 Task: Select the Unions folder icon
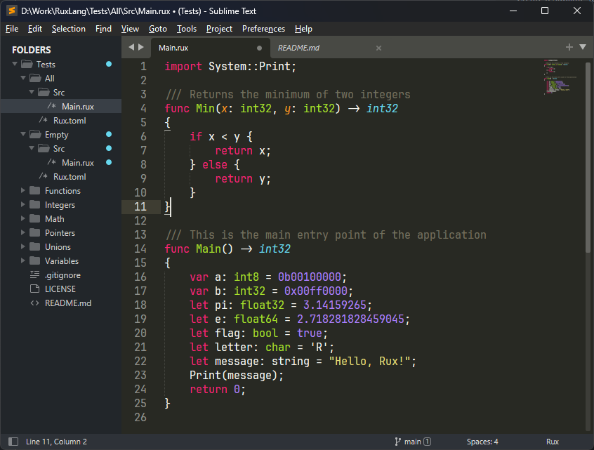tap(35, 246)
